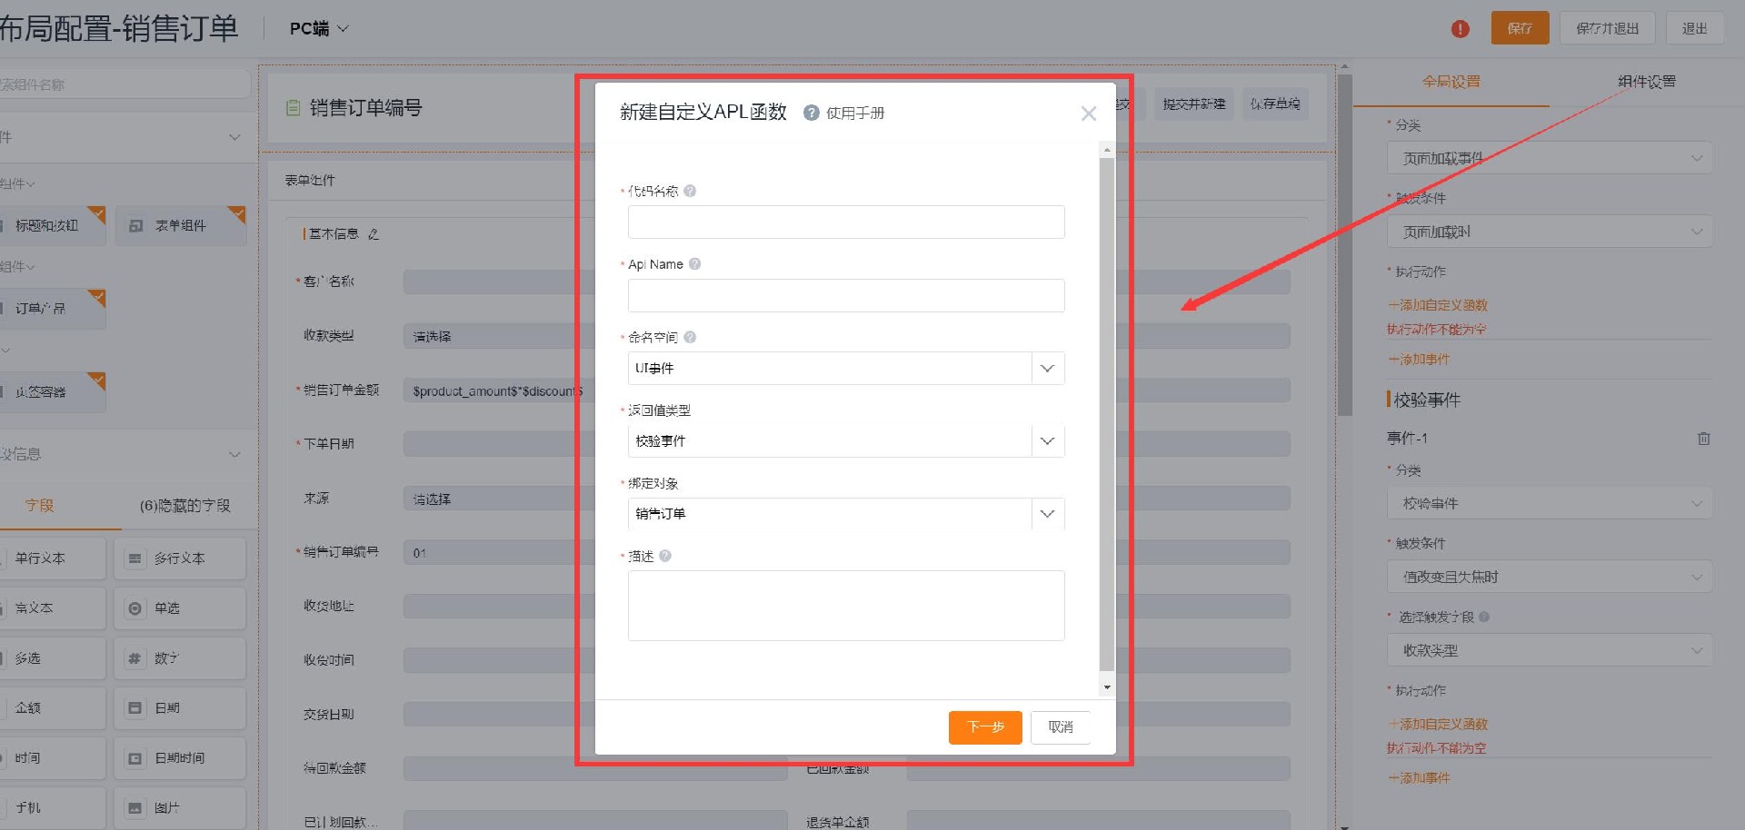Select the 表单组件 component tile
This screenshot has width=1745, height=830.
(181, 225)
